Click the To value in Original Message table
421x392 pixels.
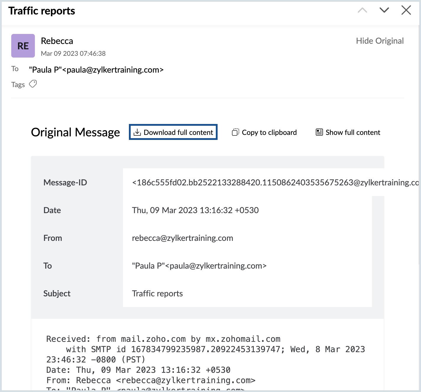[199, 266]
